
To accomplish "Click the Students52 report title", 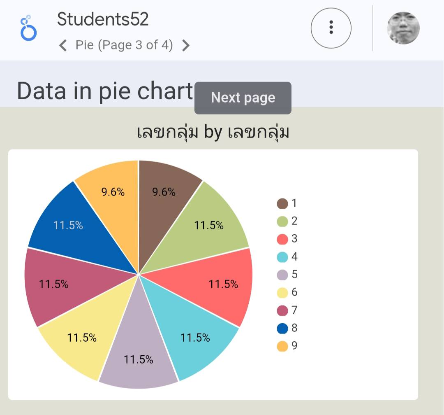I will click(x=103, y=19).
